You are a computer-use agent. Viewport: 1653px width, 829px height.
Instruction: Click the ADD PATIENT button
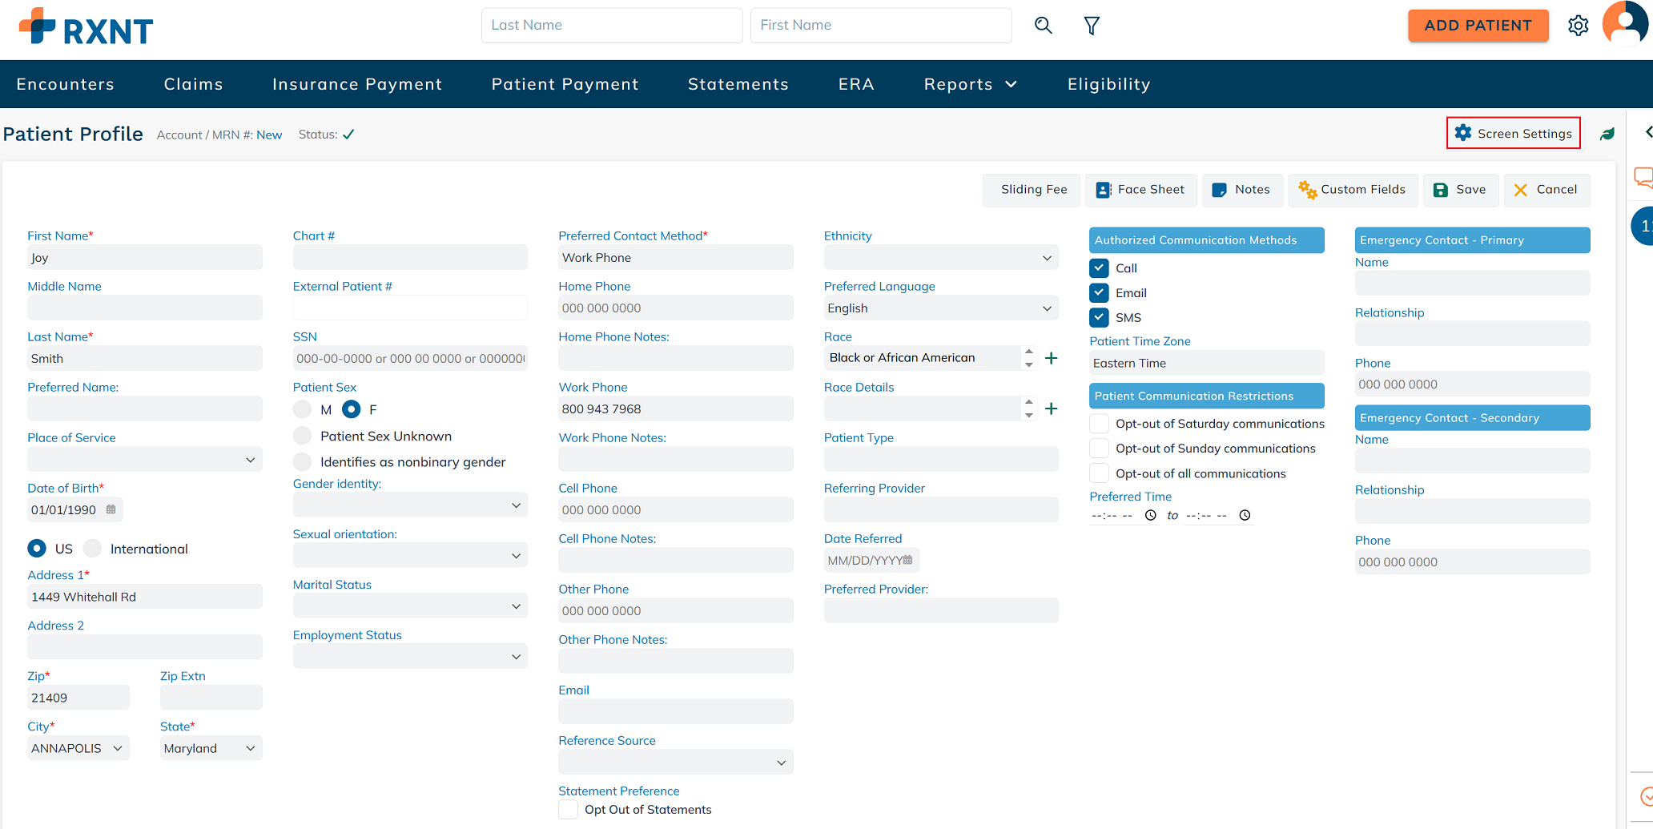tap(1478, 26)
